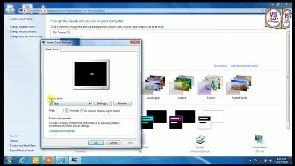Show hidden system tray icons

point(250,160)
